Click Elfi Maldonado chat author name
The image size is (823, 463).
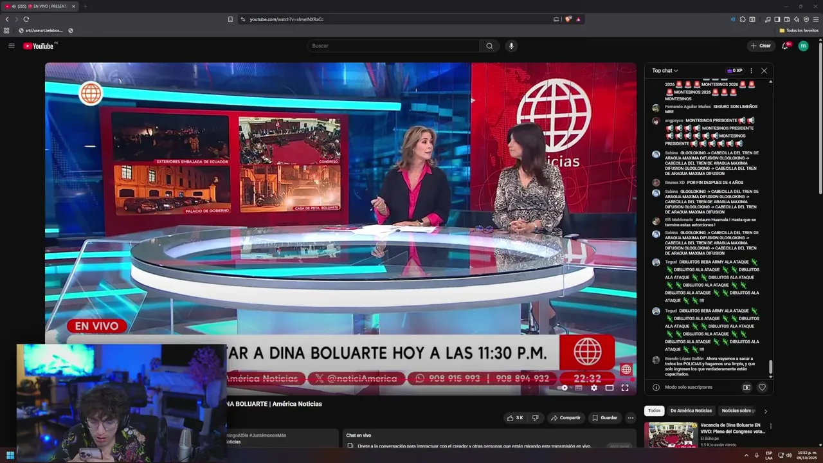click(x=679, y=220)
